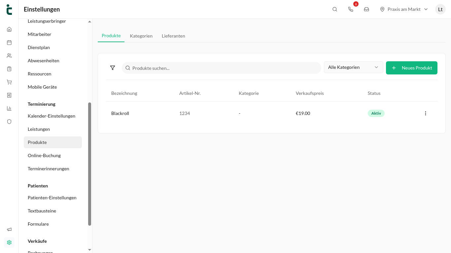Click the Artikel-Nr. column header
The image size is (451, 253).
tap(190, 93)
